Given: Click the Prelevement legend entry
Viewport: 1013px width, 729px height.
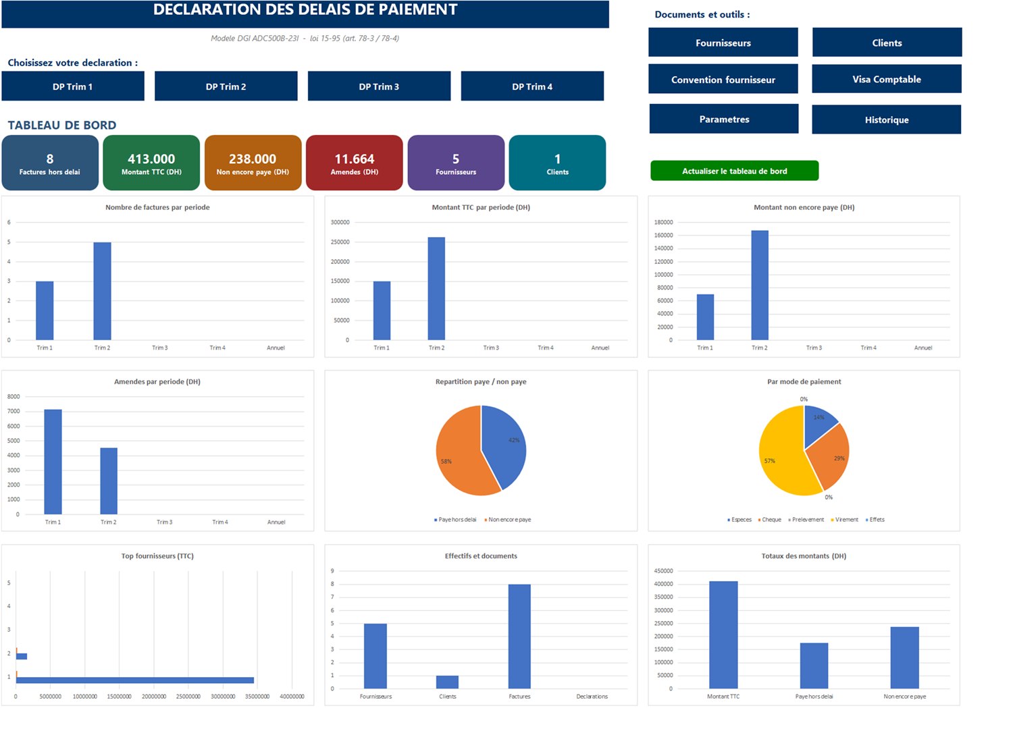Looking at the screenshot, I should 806,520.
